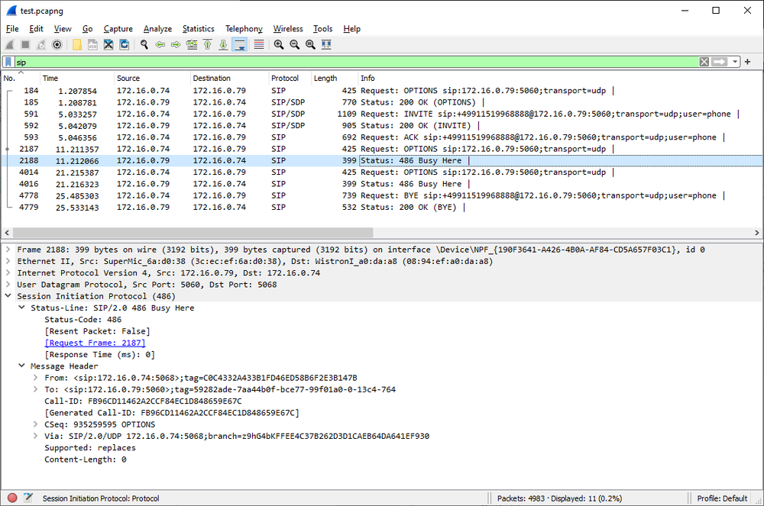Click the Reload this file icon
Screen dimensions: 764x506
click(125, 45)
